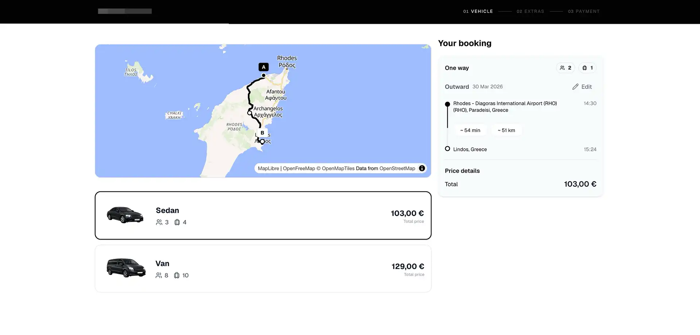The width and height of the screenshot is (700, 335).
Task: Open the OpenStreetMap link
Action: tap(397, 168)
